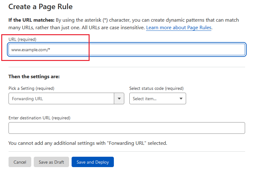This screenshot has height=174, width=270.
Task: Open the Forwarding URL setting selector
Action: [61, 99]
